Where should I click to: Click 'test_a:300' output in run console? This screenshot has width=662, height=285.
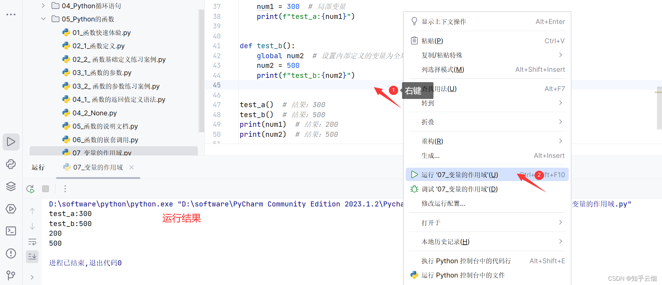pos(70,214)
